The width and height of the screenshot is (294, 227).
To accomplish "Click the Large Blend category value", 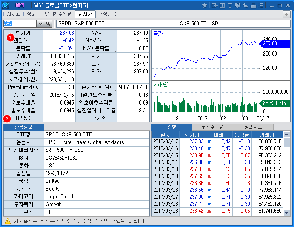I will point(59,196).
